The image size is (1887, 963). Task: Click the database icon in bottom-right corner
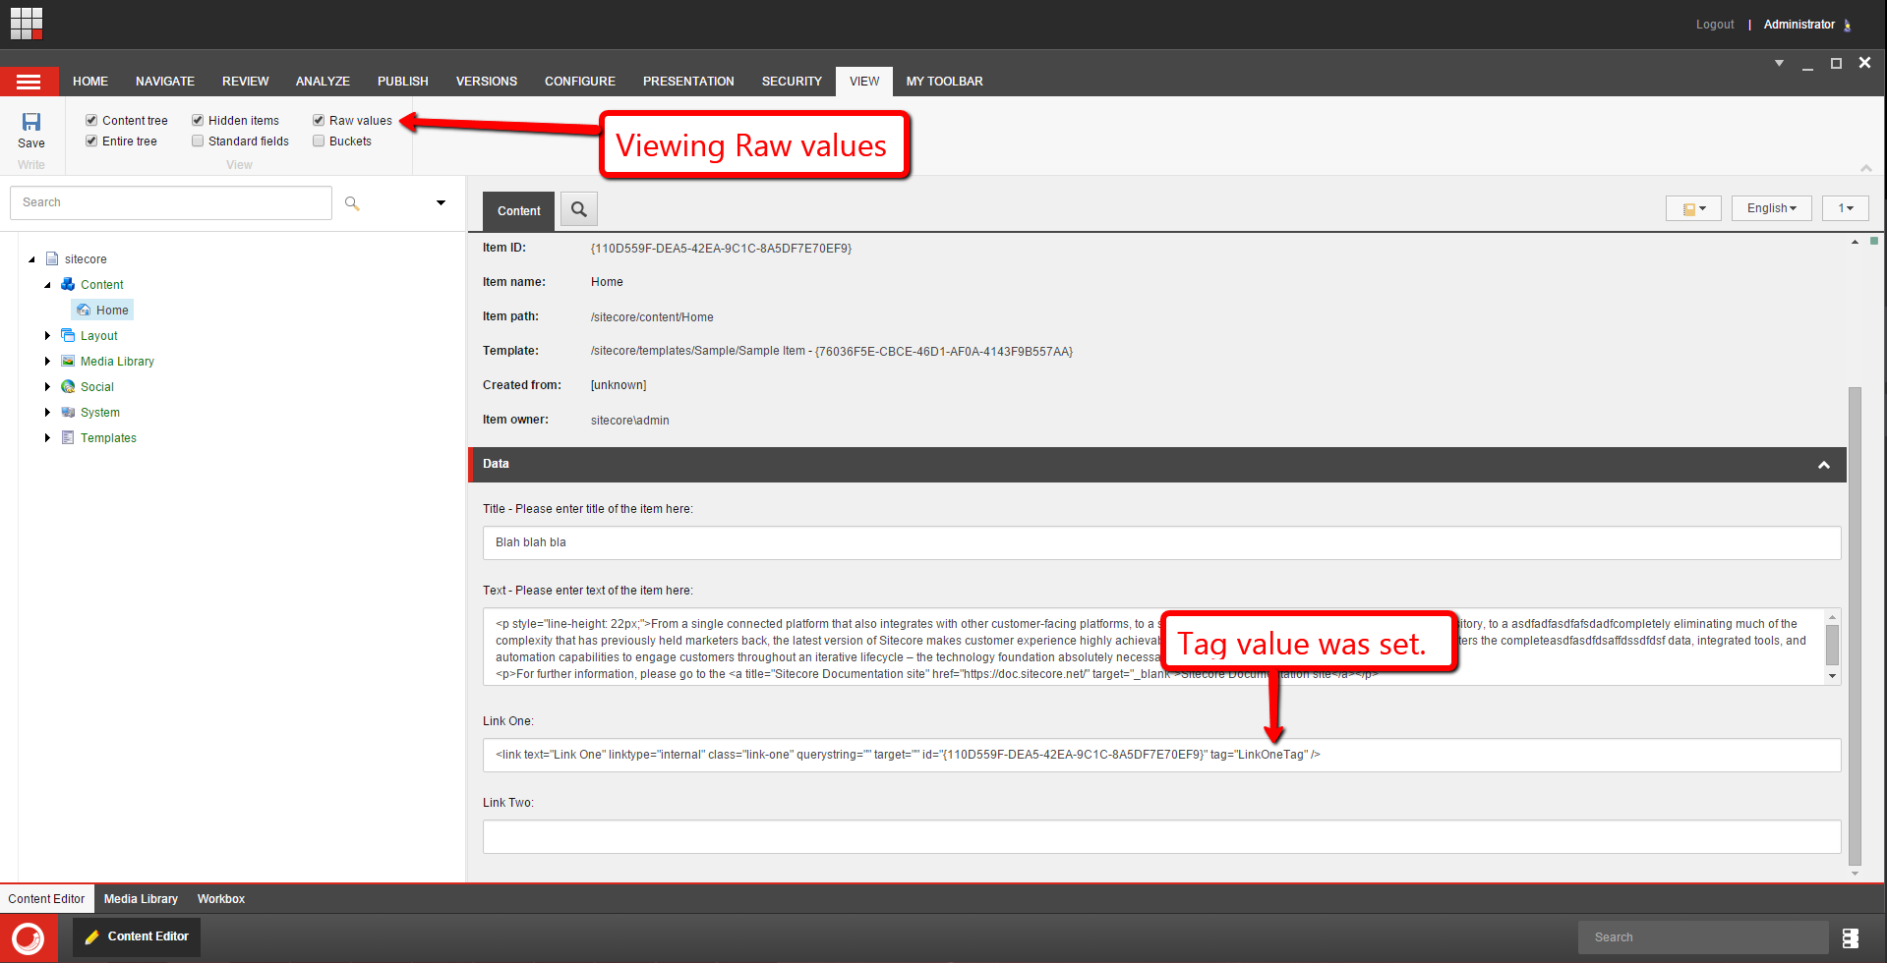[x=1850, y=937]
